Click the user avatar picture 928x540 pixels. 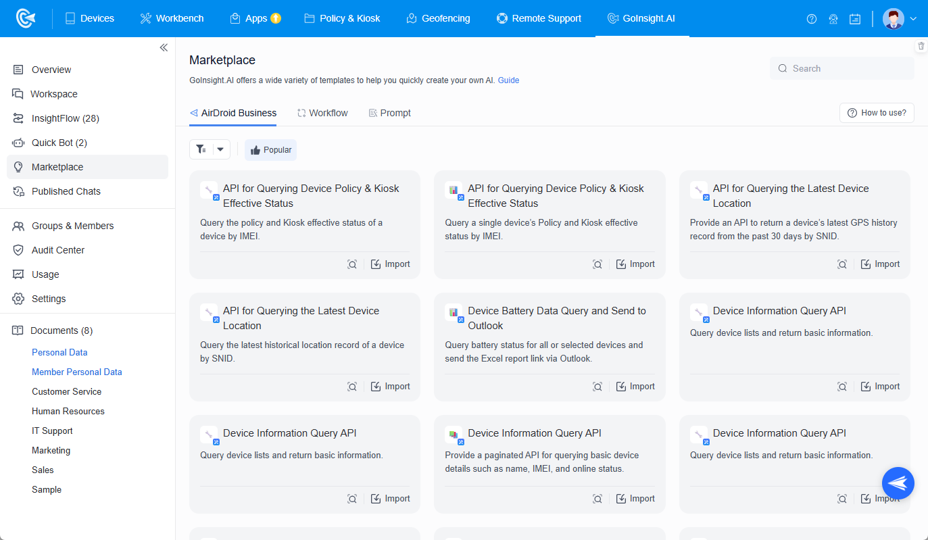894,19
